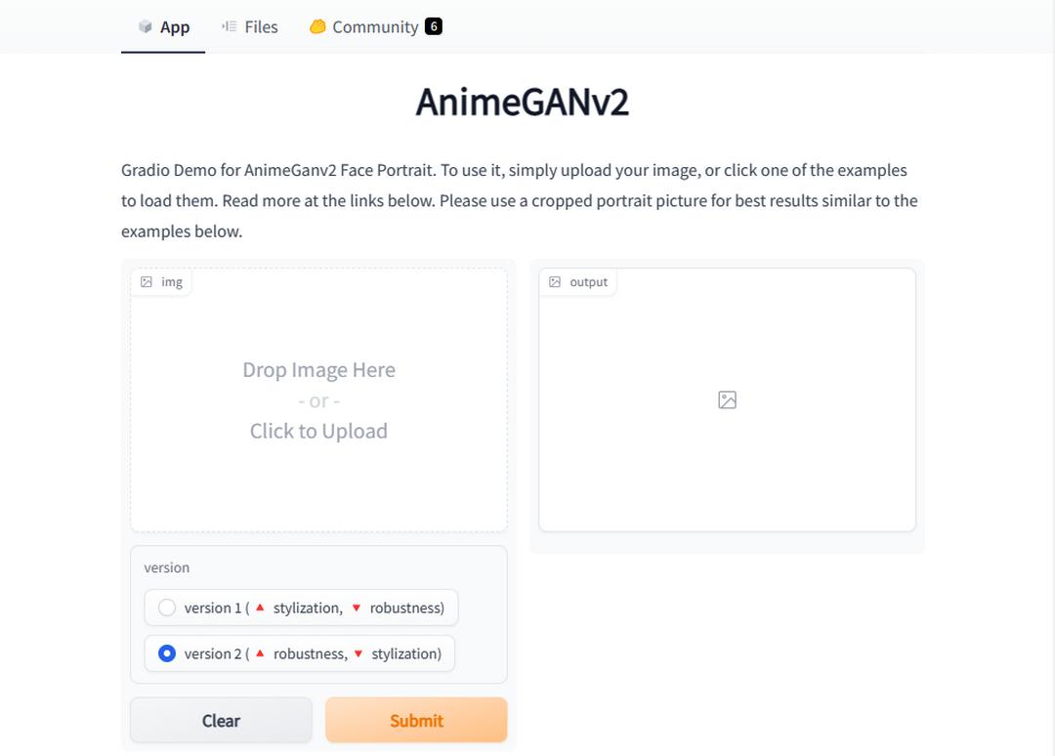Image resolution: width=1055 pixels, height=756 pixels.
Task: Click the list icon beside Files
Action: click(x=230, y=27)
